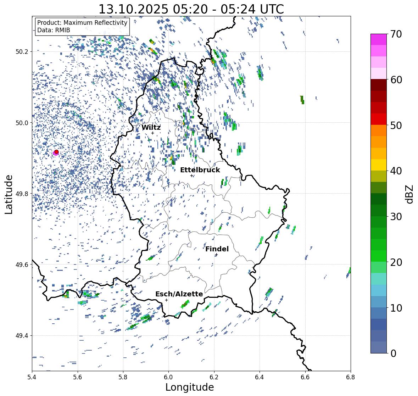Click the 49.4 latitude tick label

[23, 336]
